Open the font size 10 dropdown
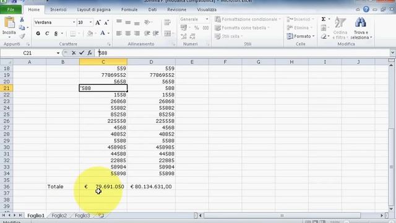Viewport: 396px width, 223px height. click(90, 22)
